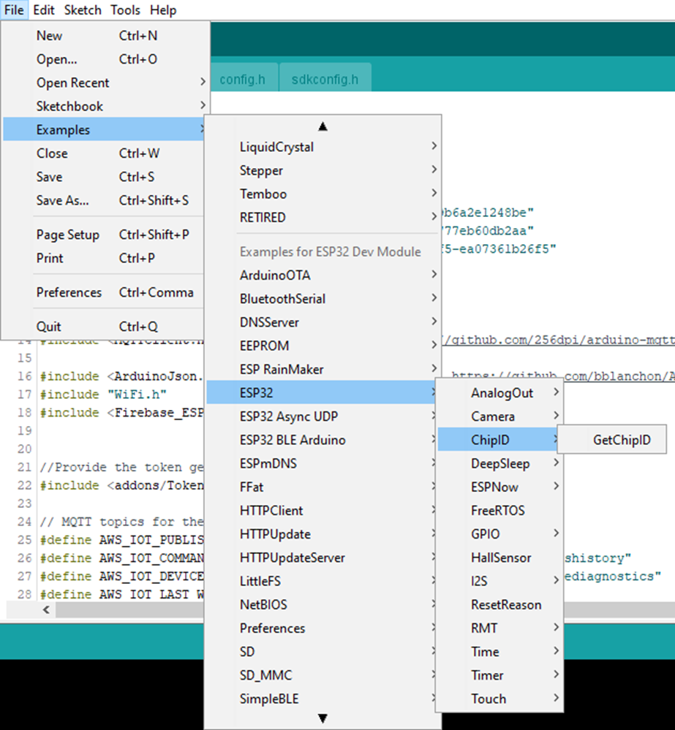Viewport: 675px width, 730px height.
Task: Open I2S example submenu
Action: tap(499, 580)
